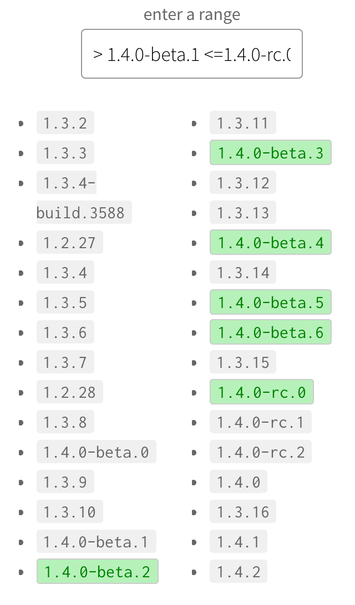Click the 'enter a range' heading text
This screenshot has height=605, width=355.
tap(191, 14)
